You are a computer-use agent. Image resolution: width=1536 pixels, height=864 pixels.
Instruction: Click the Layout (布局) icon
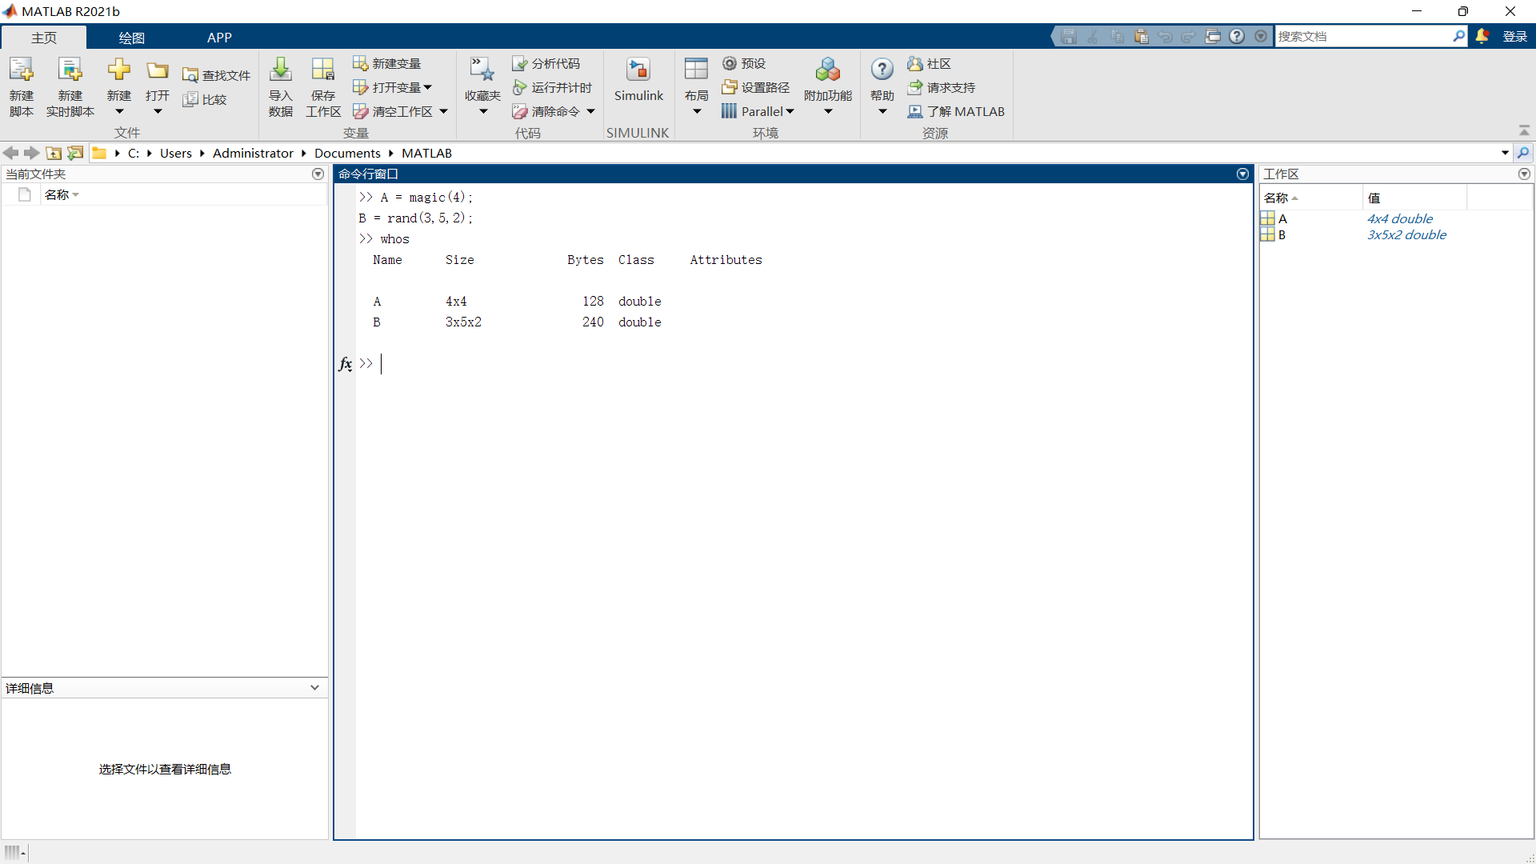[696, 70]
